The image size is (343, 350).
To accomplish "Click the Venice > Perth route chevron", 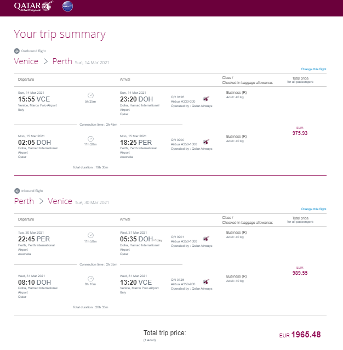I will (45, 61).
